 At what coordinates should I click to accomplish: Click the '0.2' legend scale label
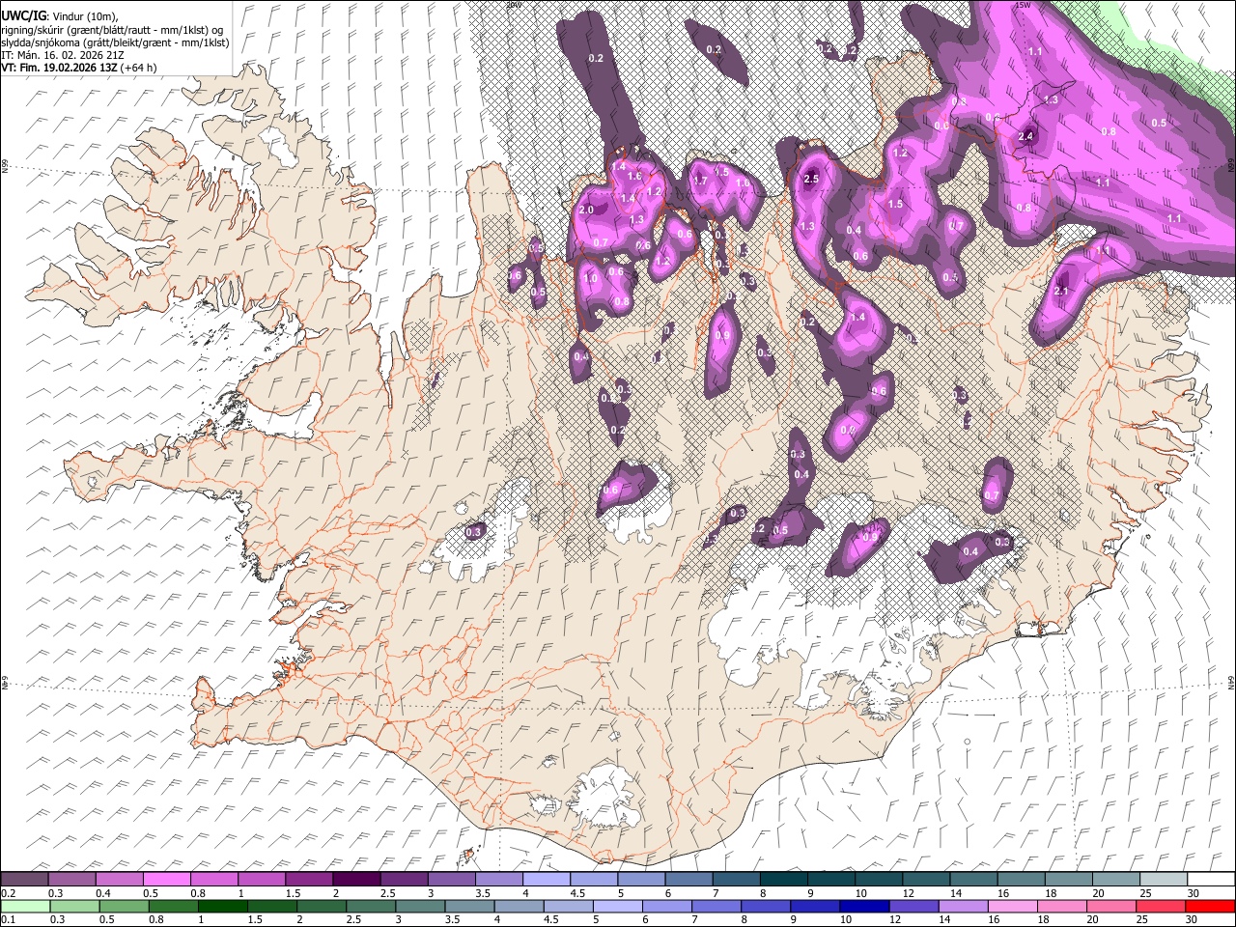pyautogui.click(x=9, y=893)
